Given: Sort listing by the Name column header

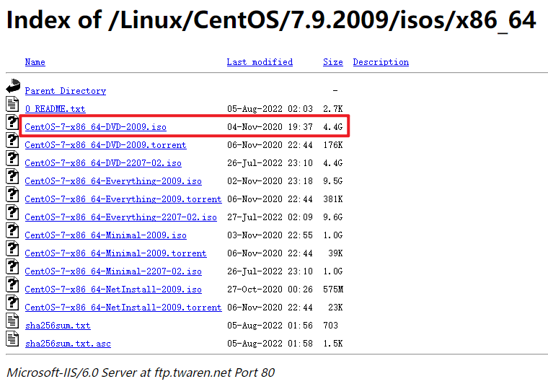Looking at the screenshot, I should pos(35,62).
